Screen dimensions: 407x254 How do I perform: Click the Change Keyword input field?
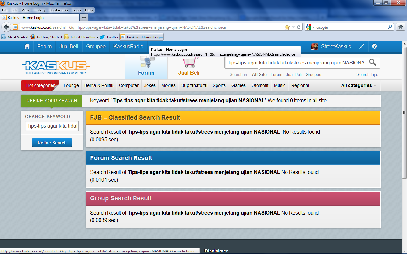point(52,126)
